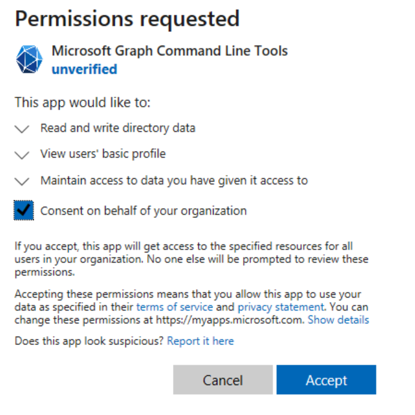Open the unverified publisher link

coord(85,69)
